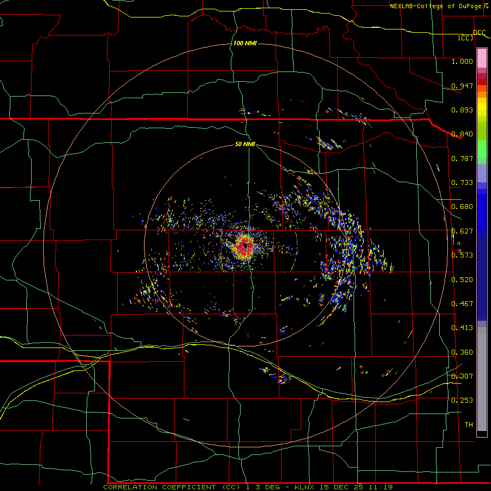Image resolution: width=491 pixels, height=491 pixels.
Task: Click the 0.307 legend value
Action: tap(462, 376)
